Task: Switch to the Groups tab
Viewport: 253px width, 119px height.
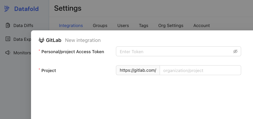Action: click(x=100, y=26)
